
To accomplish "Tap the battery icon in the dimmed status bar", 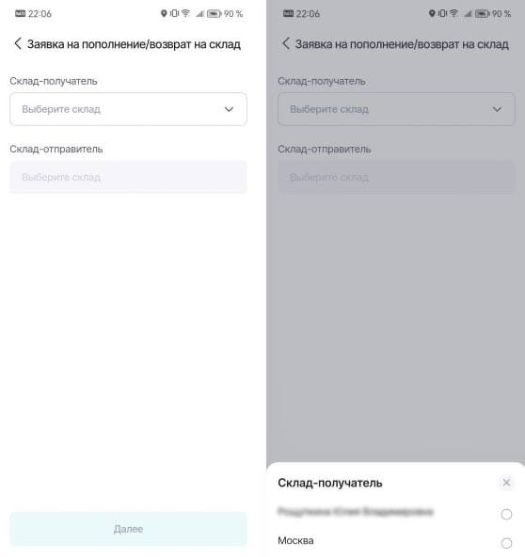I will [483, 13].
